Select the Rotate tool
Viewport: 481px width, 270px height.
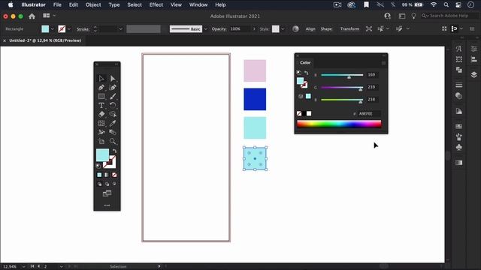(x=113, y=105)
